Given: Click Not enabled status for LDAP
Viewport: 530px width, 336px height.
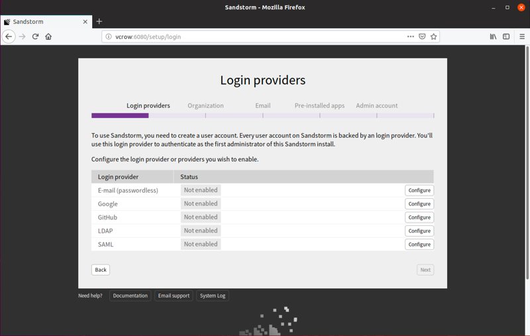Looking at the screenshot, I should click(201, 231).
